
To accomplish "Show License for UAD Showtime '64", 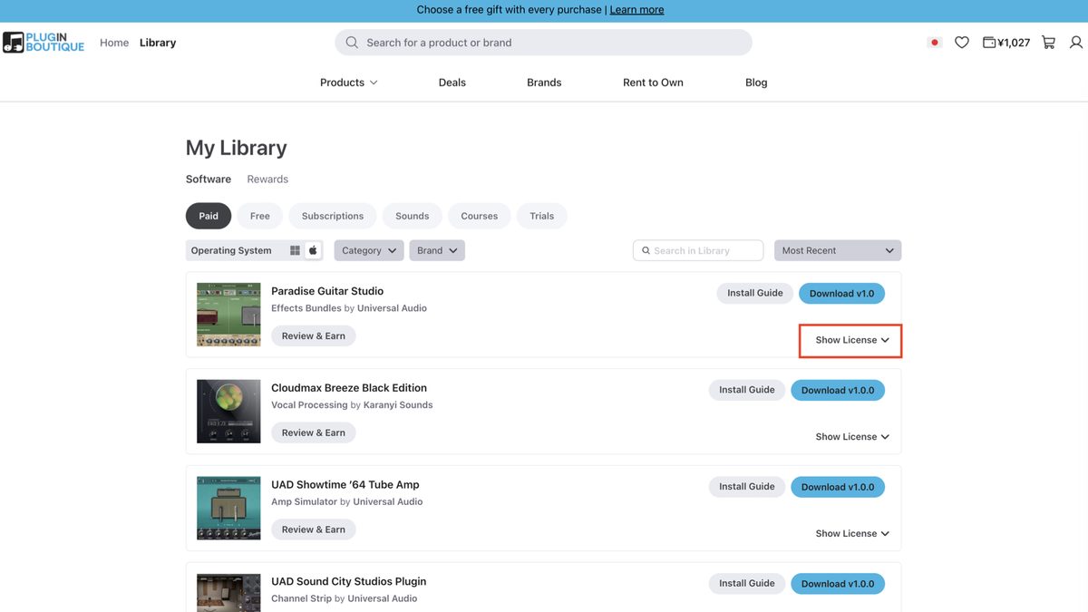I will (852, 534).
